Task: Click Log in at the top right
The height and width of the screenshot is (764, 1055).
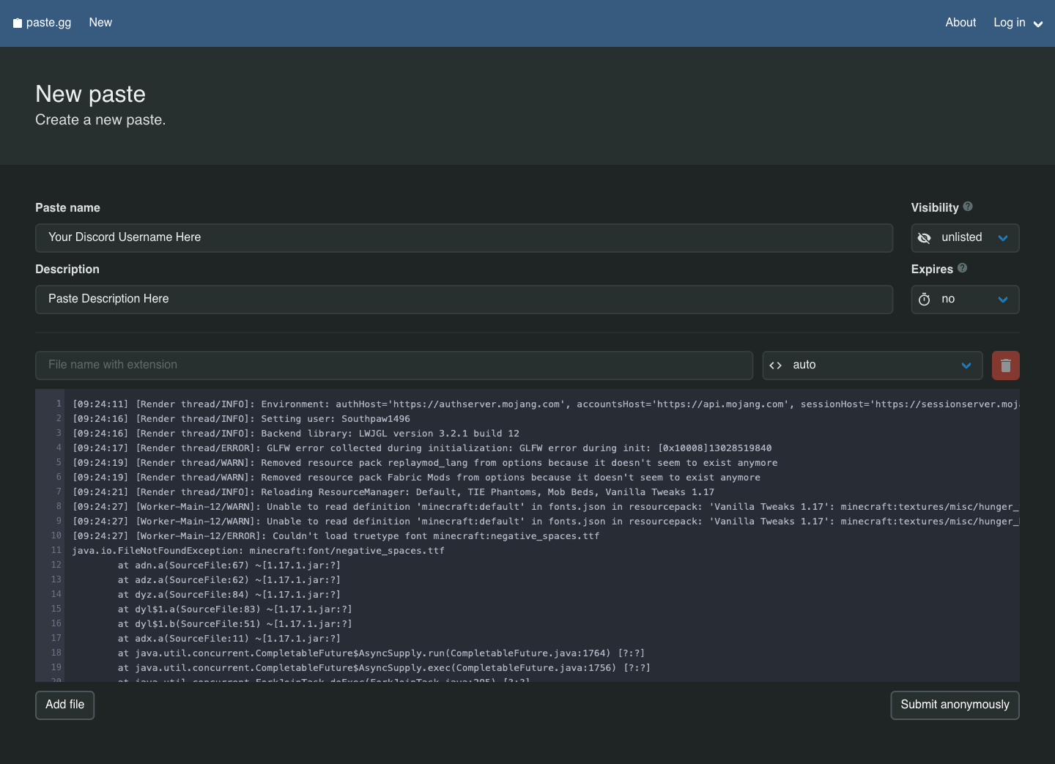Action: [1009, 23]
